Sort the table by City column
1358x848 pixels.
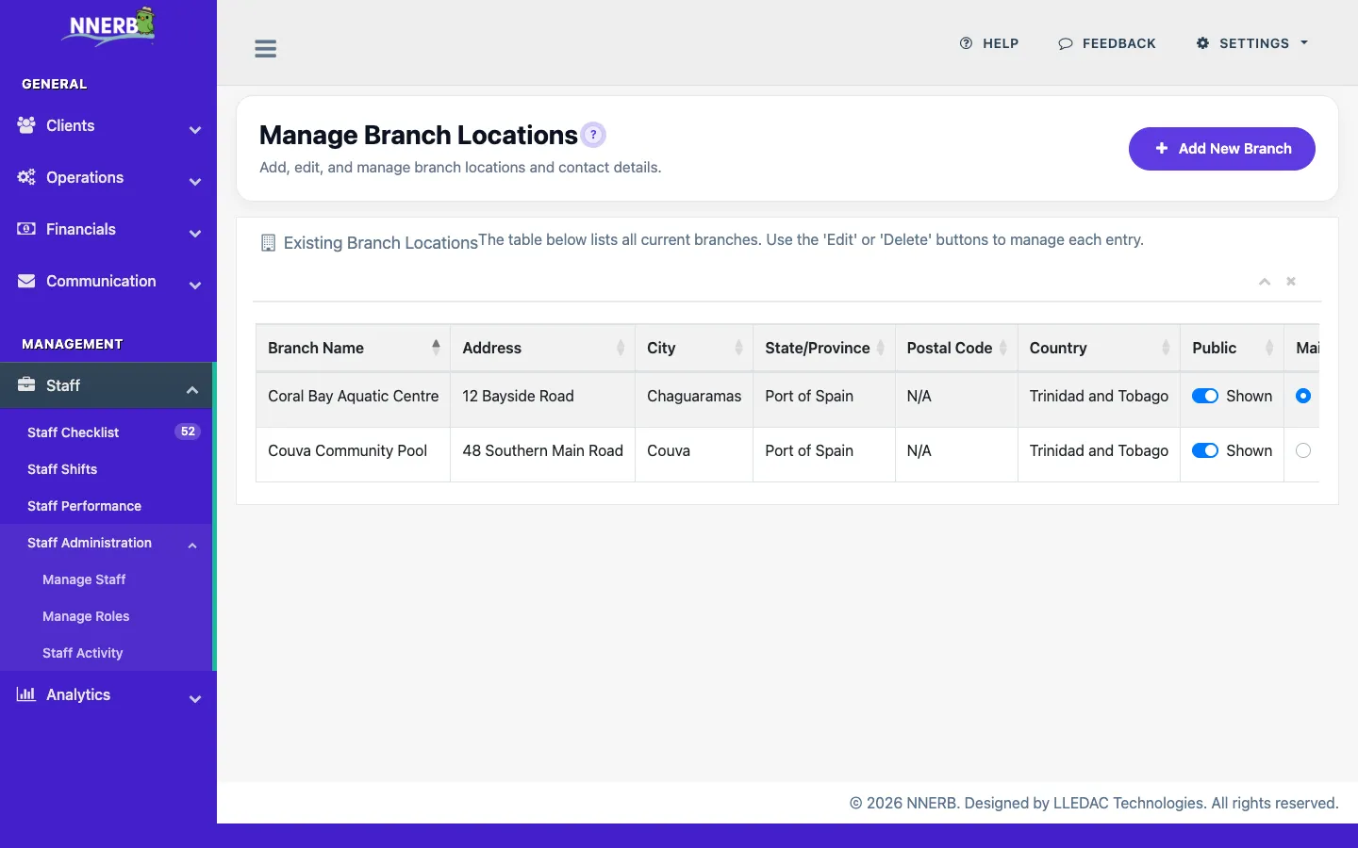[694, 348]
